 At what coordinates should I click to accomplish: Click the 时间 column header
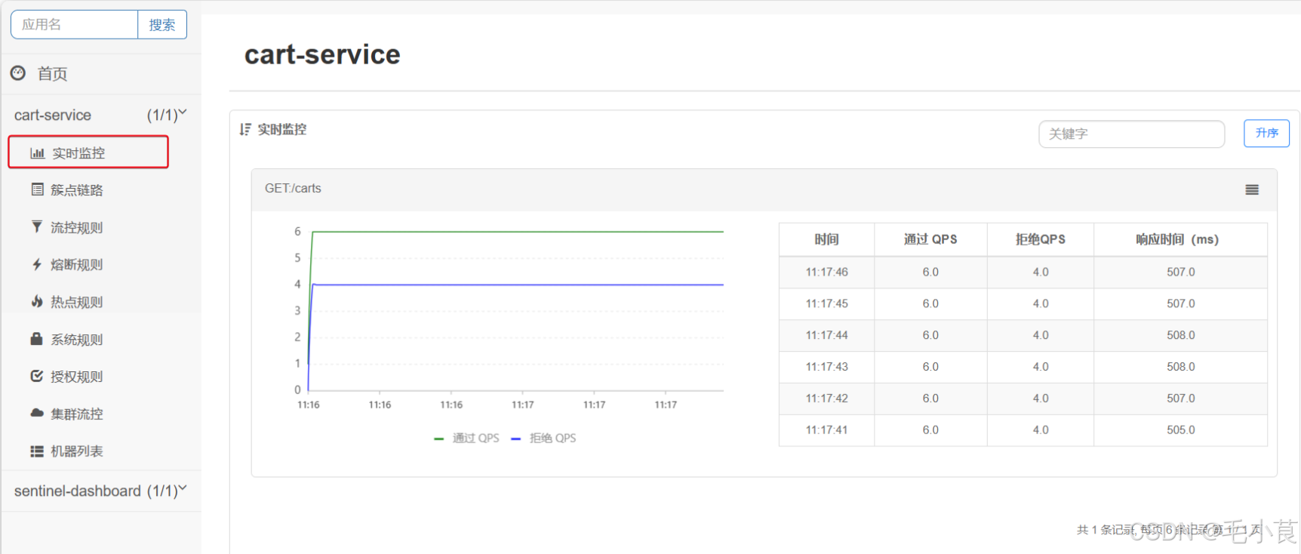tap(826, 239)
